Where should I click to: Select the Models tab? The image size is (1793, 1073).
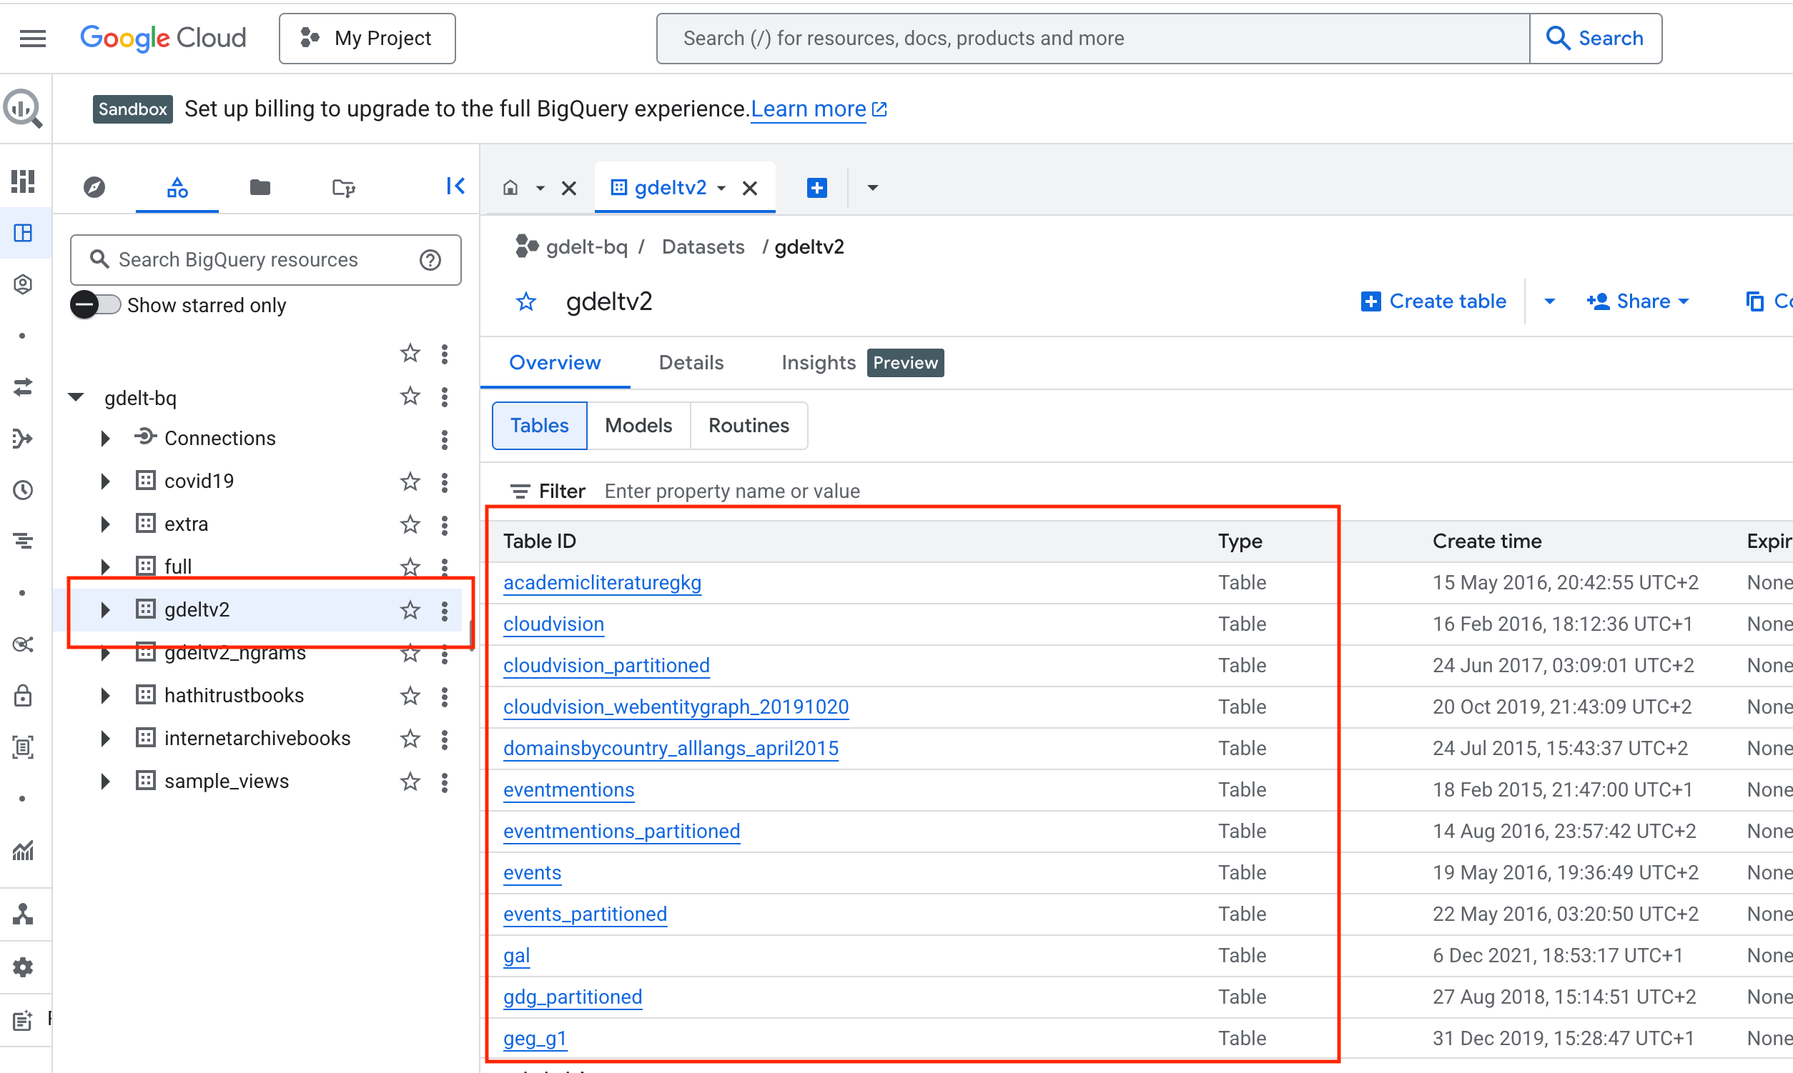[x=638, y=426]
